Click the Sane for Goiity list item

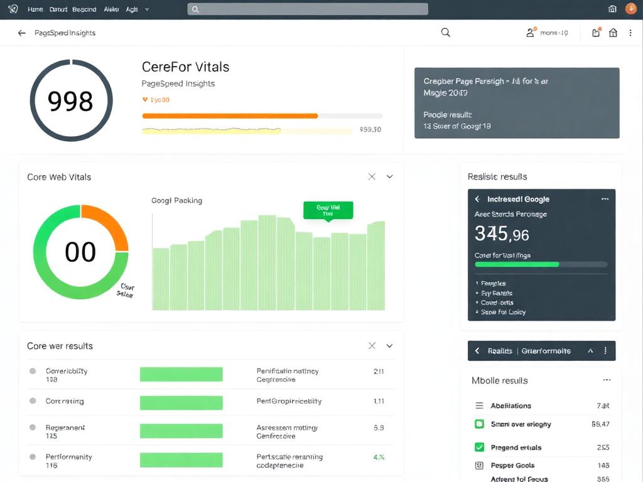tap(503, 312)
